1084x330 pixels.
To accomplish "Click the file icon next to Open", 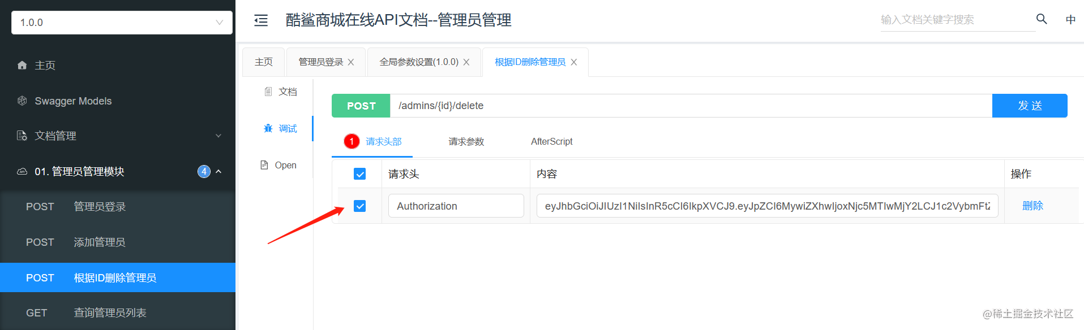I will [264, 165].
